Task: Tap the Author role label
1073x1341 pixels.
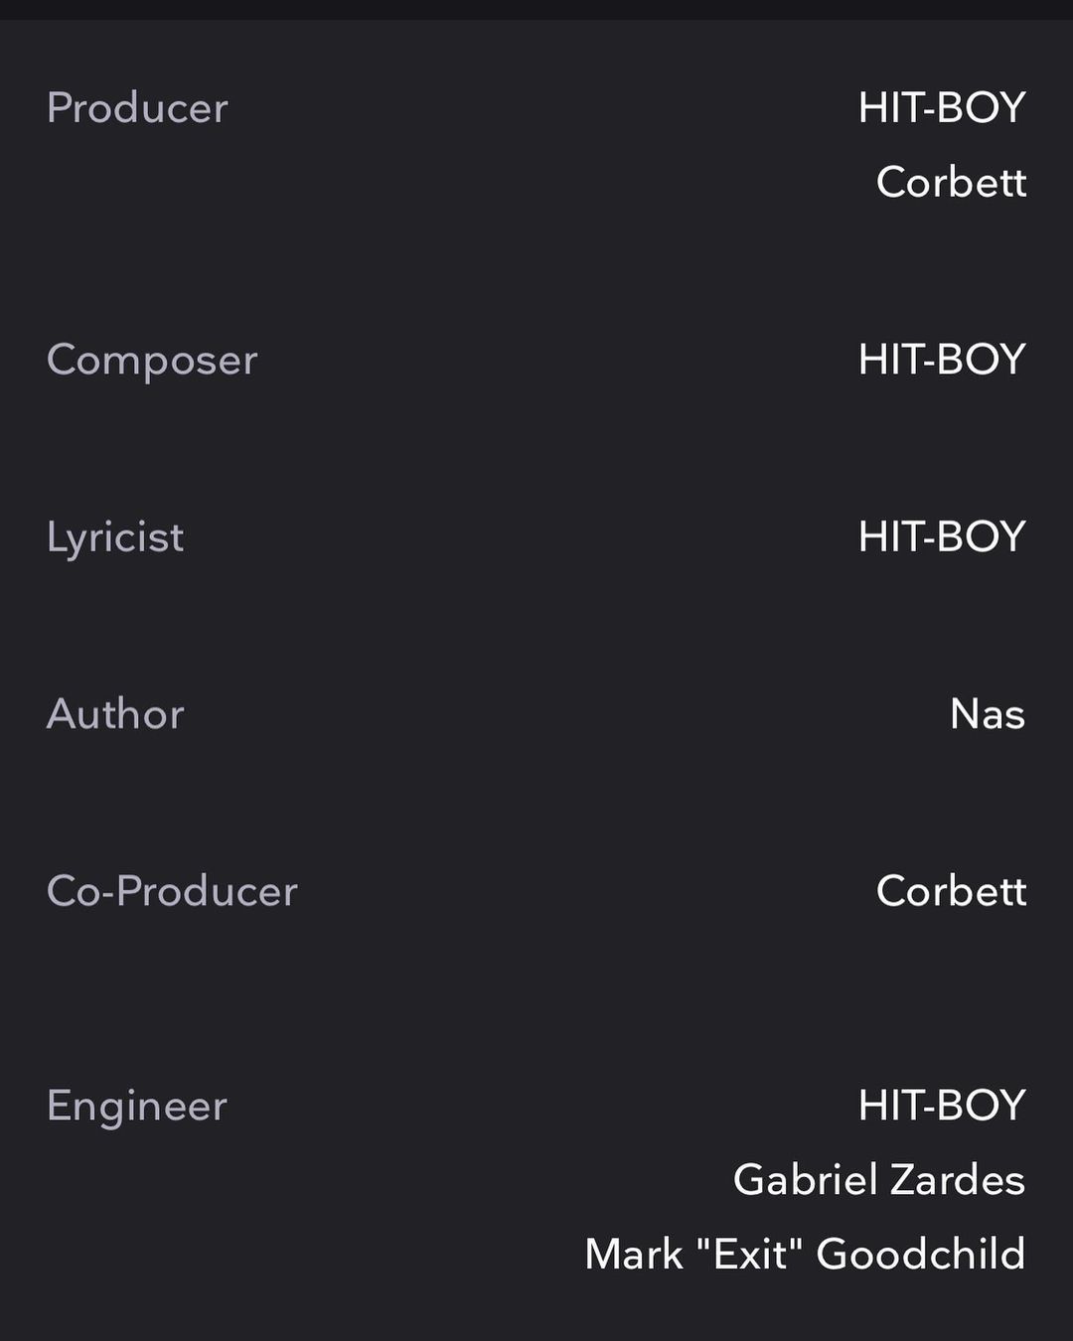Action: click(x=115, y=713)
